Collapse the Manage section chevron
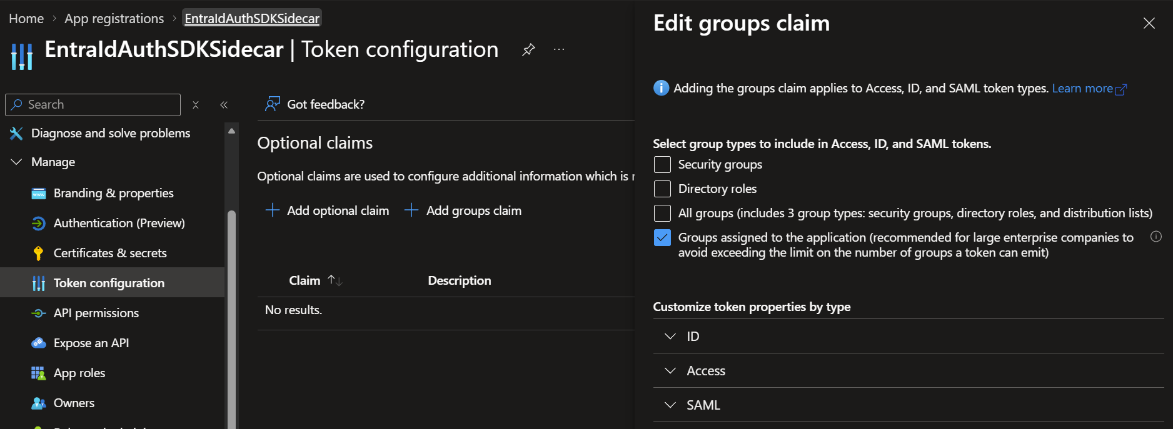The height and width of the screenshot is (429, 1173). coord(16,162)
